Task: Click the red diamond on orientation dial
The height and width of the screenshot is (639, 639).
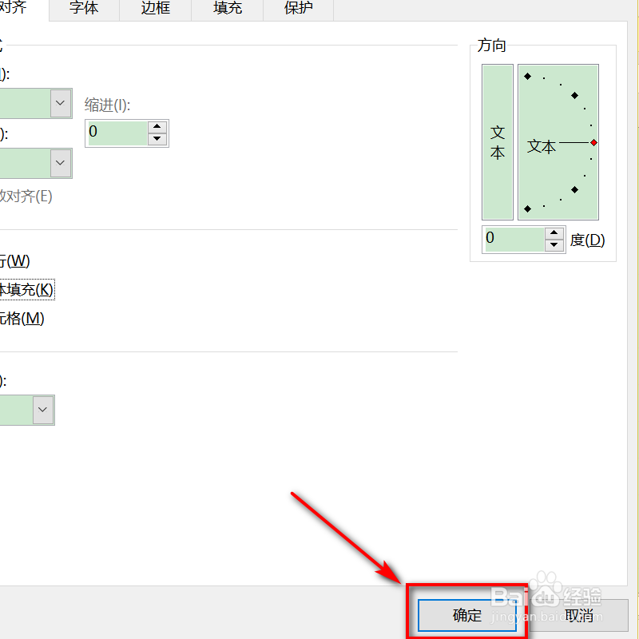Action: click(593, 142)
